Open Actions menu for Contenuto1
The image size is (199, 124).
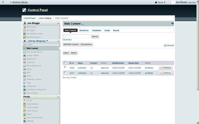(x=166, y=68)
